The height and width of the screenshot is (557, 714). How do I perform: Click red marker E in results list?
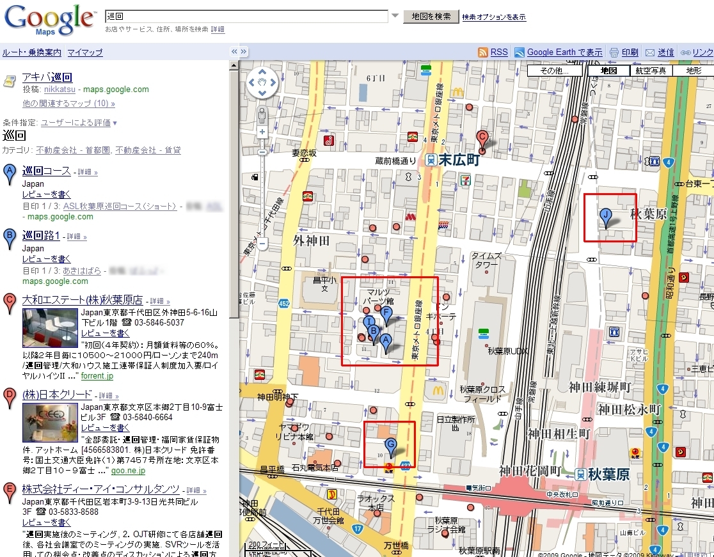[x=9, y=493]
